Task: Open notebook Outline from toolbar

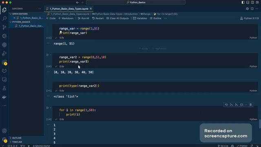Action: pos(155,18)
